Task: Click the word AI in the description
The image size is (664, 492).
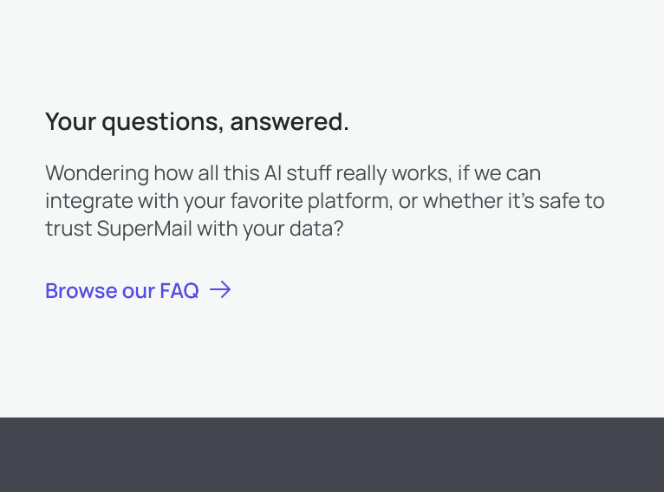Action: coord(273,173)
